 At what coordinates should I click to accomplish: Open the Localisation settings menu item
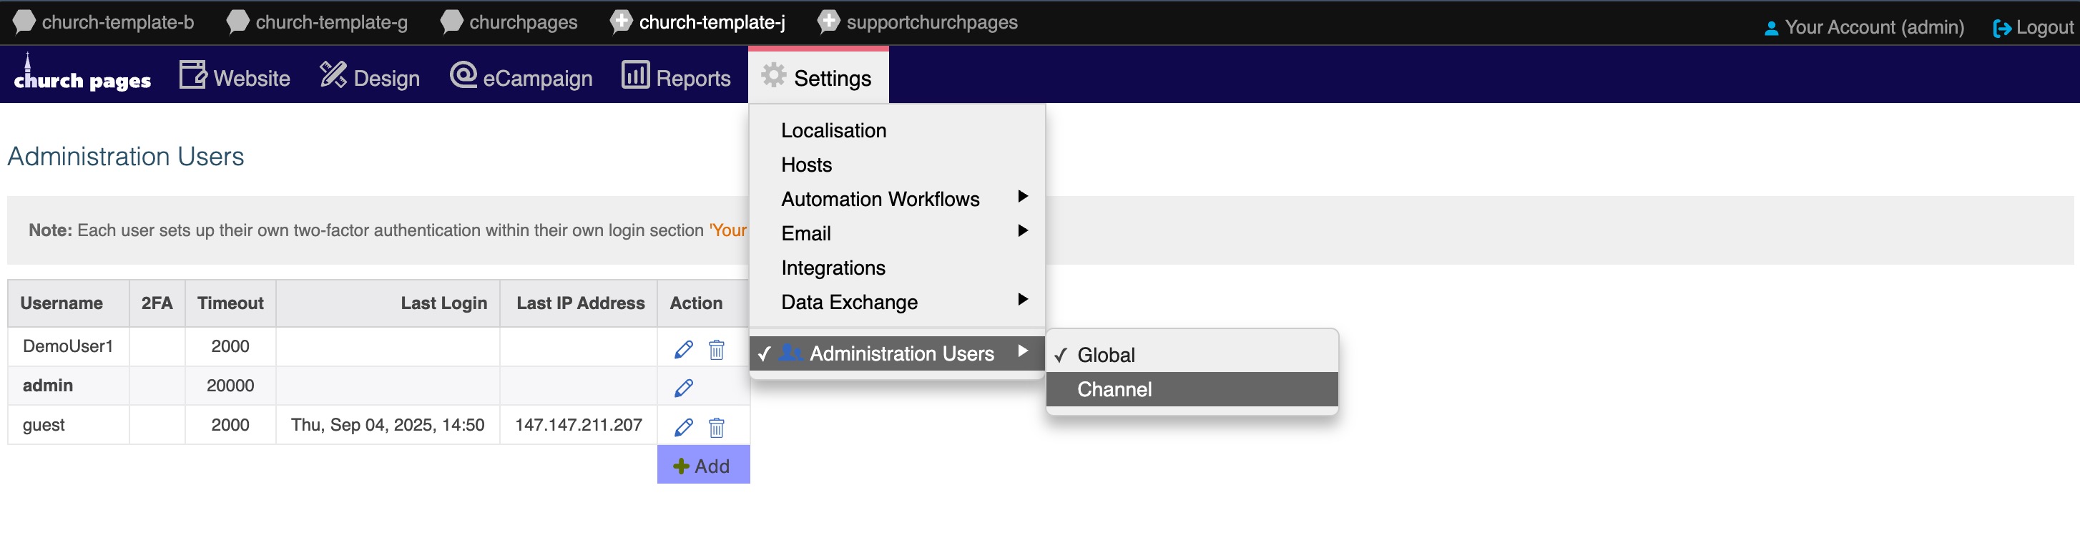pyautogui.click(x=833, y=131)
